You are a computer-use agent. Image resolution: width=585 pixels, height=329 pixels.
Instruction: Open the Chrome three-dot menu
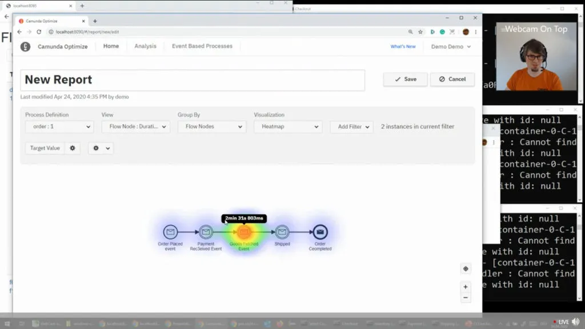point(476,32)
